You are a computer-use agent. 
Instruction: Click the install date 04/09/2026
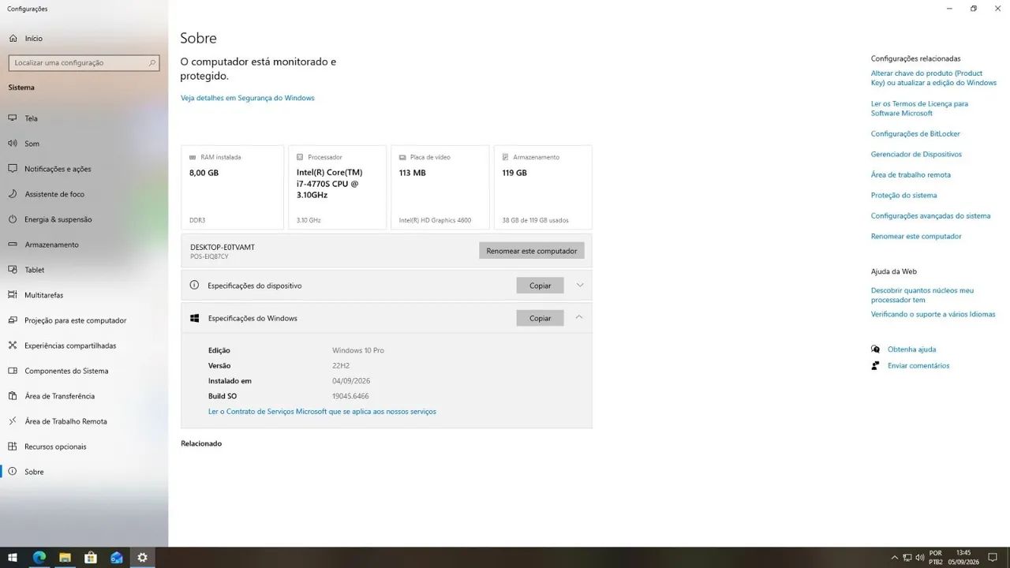pos(351,380)
